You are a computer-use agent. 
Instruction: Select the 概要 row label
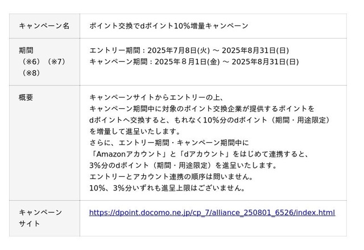(x=26, y=98)
